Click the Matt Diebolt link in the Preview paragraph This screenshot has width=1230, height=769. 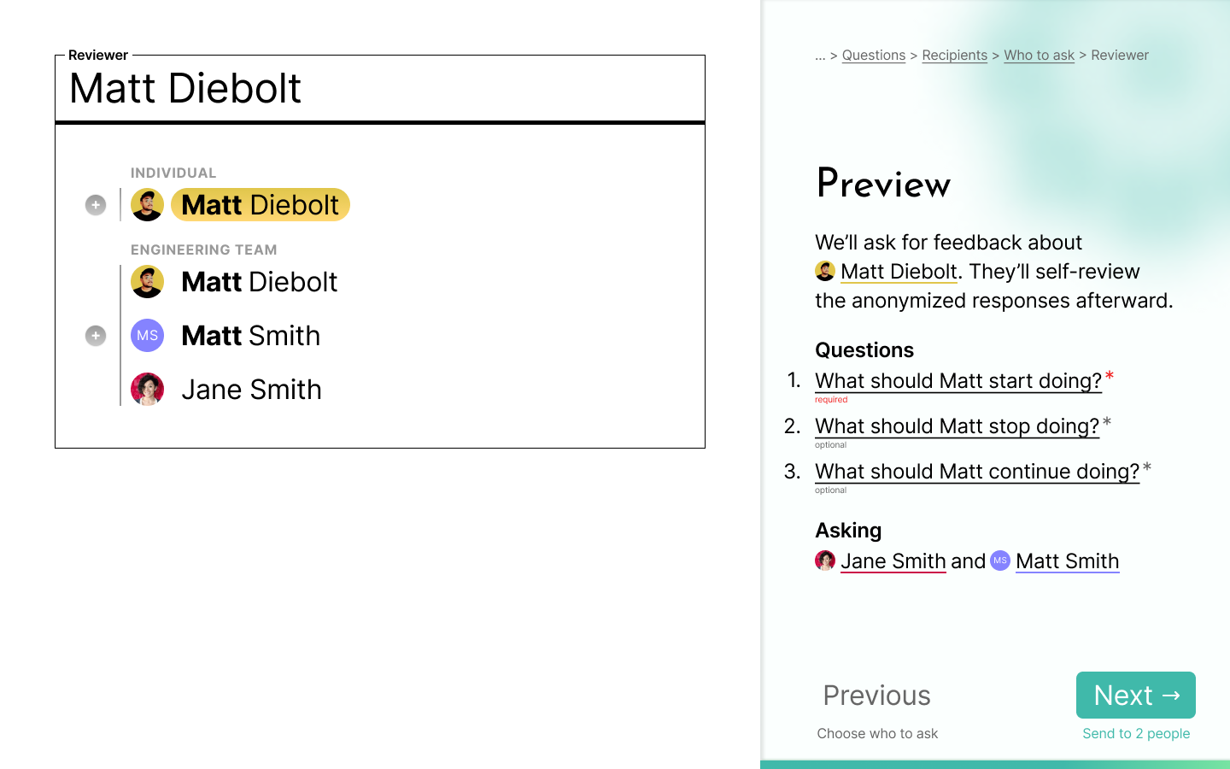click(899, 271)
